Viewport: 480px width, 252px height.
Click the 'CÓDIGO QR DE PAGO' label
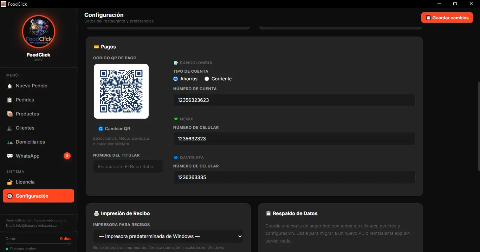click(115, 58)
